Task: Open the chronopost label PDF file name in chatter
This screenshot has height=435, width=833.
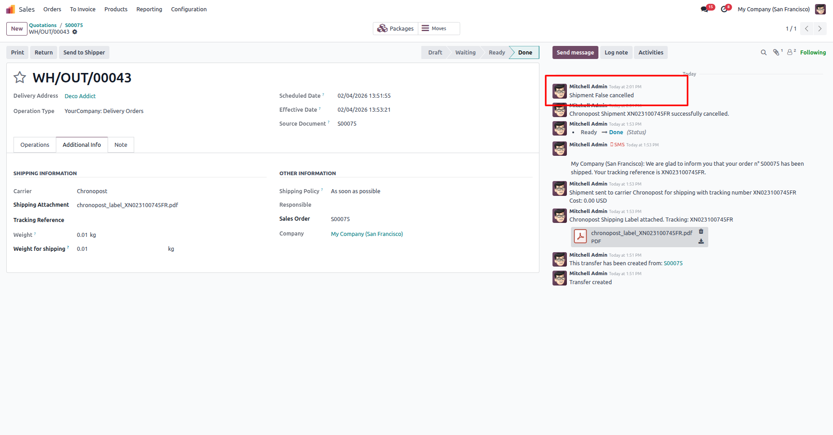Action: 642,233
